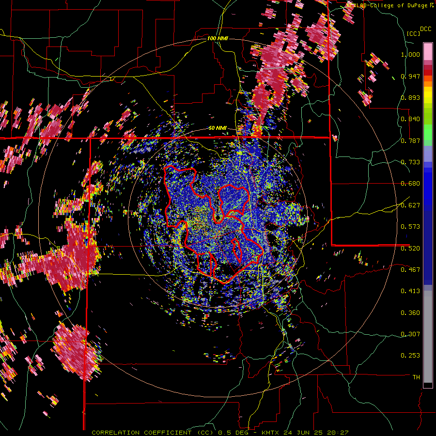Click the 100 NMI range ring label

[218, 38]
